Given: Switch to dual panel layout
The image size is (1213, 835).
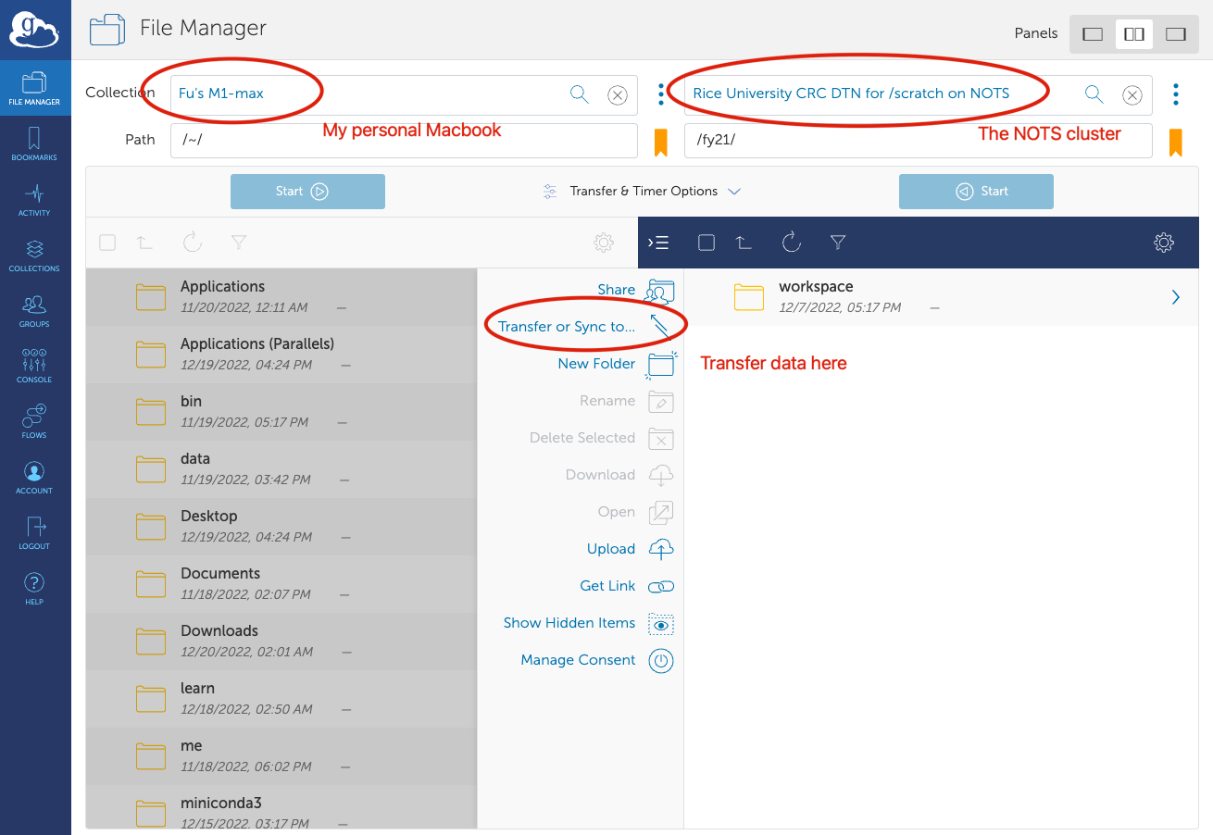Looking at the screenshot, I should [x=1134, y=34].
